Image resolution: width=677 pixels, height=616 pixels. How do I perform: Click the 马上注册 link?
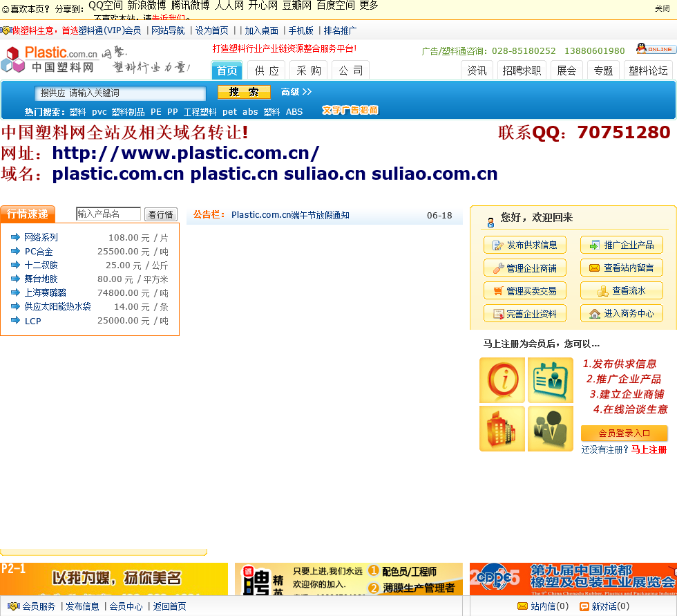click(649, 449)
